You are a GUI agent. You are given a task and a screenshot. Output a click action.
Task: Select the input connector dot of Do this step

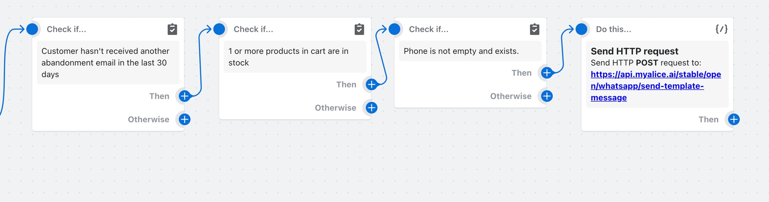click(x=581, y=29)
